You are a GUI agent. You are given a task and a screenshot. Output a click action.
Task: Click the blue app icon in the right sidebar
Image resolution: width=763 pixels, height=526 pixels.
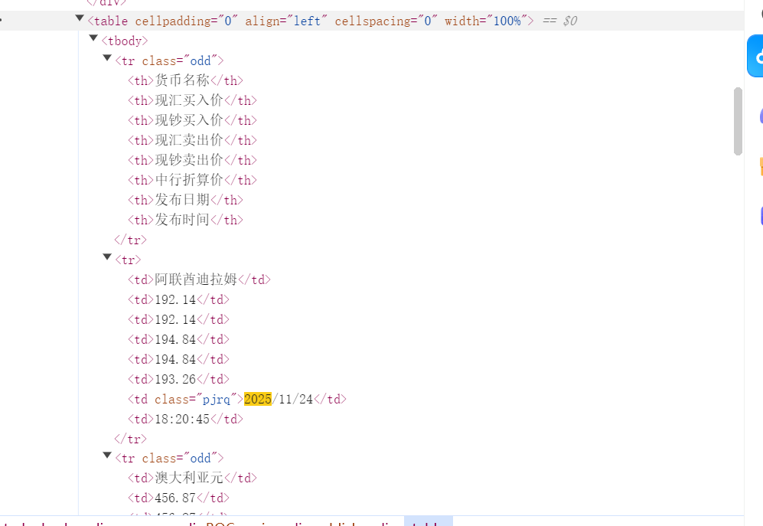755,56
